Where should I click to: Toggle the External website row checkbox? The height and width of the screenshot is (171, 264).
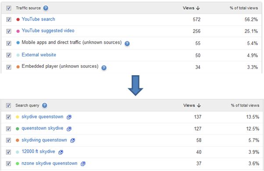tap(9, 55)
